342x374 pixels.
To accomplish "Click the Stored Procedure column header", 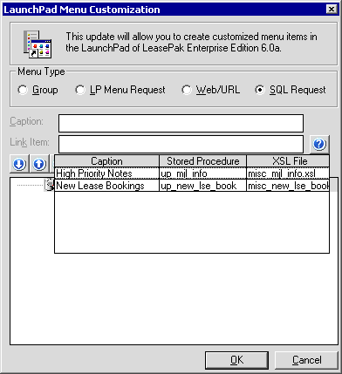I will (x=202, y=161).
